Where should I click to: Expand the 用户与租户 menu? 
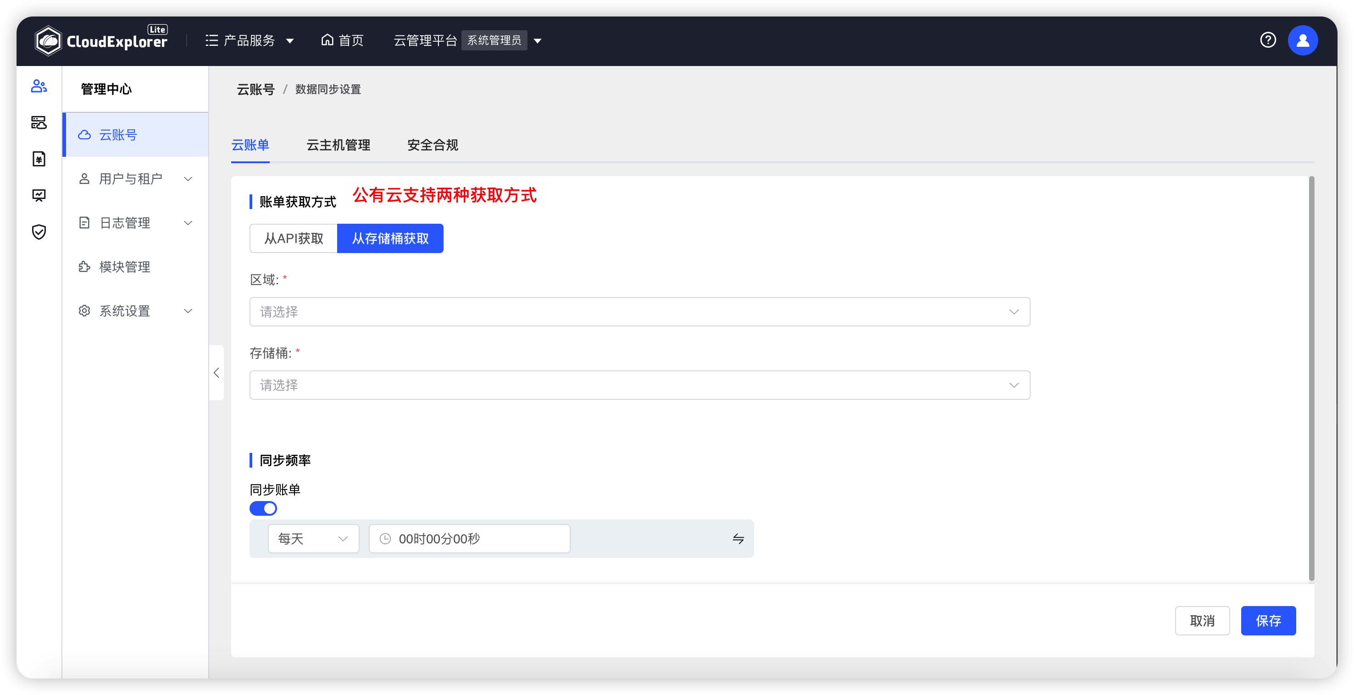[136, 179]
